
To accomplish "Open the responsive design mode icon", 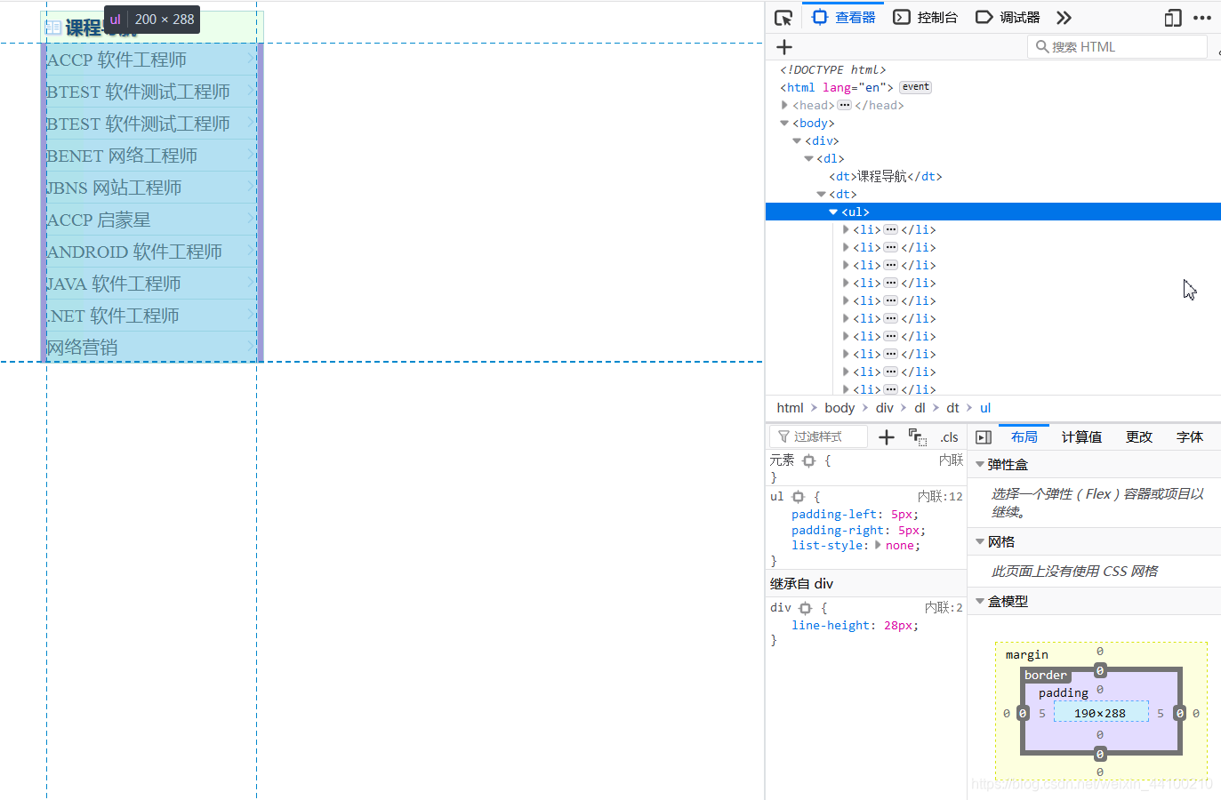I will click(1173, 18).
